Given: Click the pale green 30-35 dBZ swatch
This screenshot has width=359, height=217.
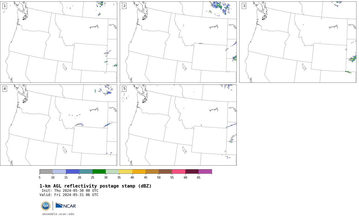Looking at the screenshot, I should point(112,172).
